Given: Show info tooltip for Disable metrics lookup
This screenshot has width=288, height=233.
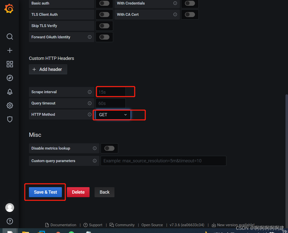Looking at the screenshot, I should (x=95, y=148).
